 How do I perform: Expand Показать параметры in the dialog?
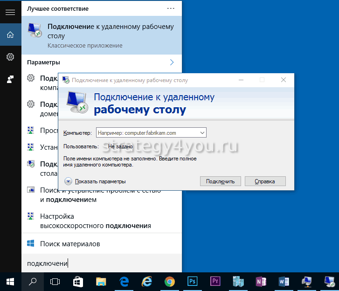click(x=69, y=181)
